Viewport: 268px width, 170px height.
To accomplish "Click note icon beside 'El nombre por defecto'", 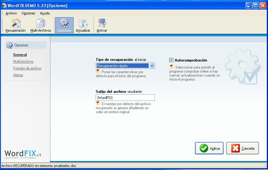I will (x=98, y=103).
